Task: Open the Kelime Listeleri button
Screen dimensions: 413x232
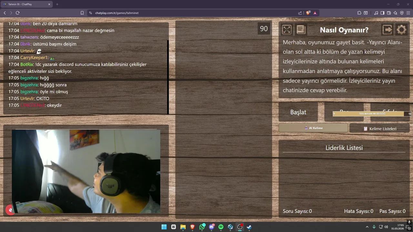Action: tap(379, 129)
